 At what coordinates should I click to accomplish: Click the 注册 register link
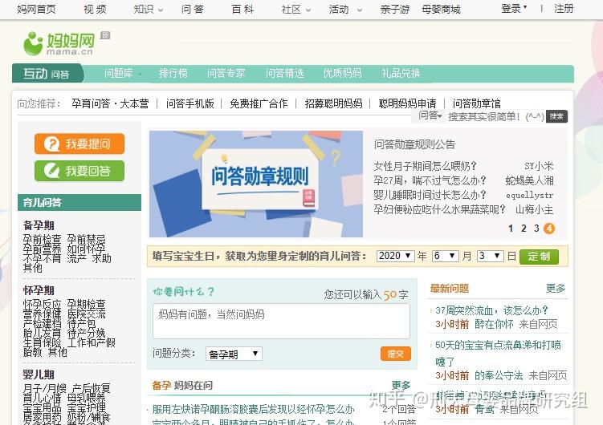[x=564, y=9]
